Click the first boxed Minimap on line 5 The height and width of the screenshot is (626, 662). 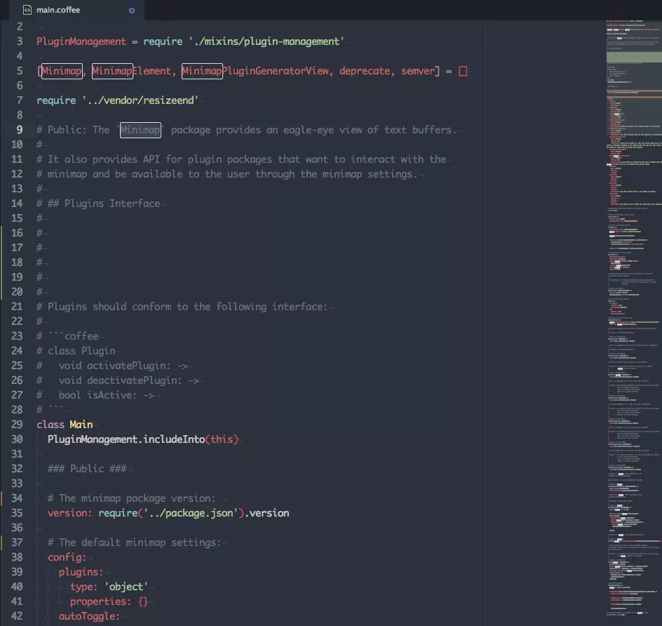(x=62, y=71)
